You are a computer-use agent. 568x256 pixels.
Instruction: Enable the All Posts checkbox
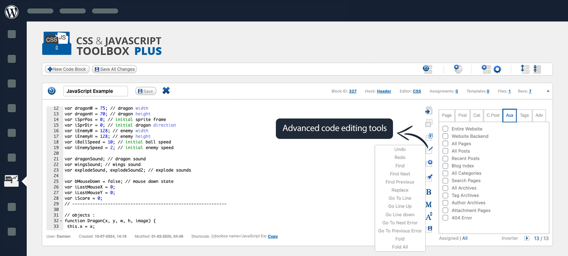[x=445, y=151]
